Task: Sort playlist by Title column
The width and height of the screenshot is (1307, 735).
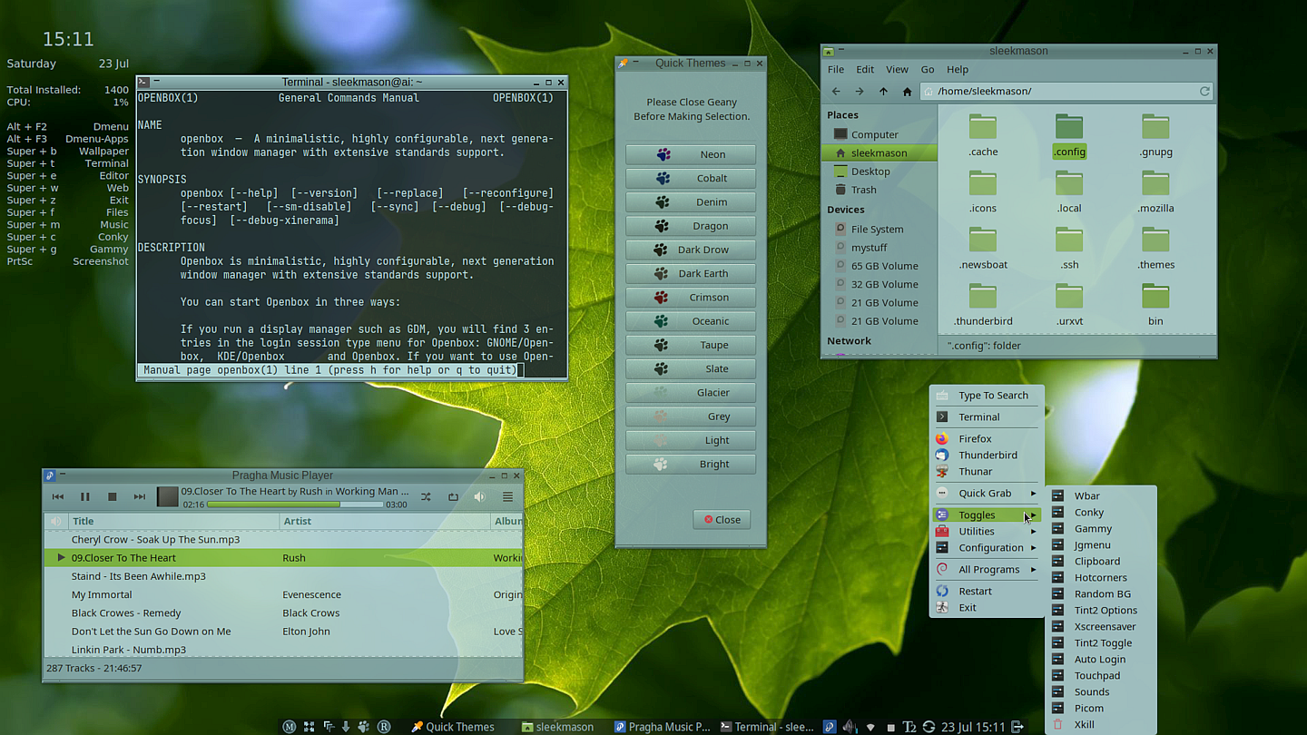Action: click(173, 521)
